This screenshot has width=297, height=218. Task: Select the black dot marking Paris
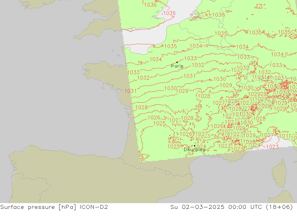point(177,62)
